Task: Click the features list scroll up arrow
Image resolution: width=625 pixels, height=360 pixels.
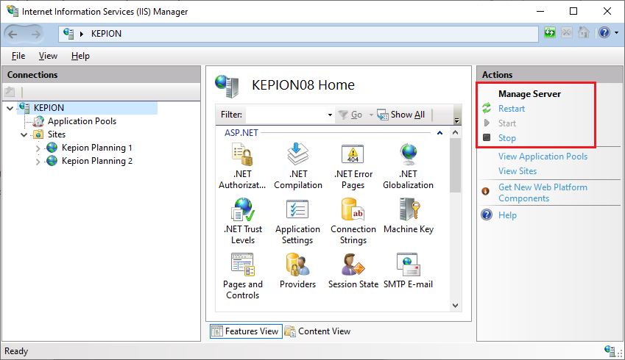Action: pos(455,132)
